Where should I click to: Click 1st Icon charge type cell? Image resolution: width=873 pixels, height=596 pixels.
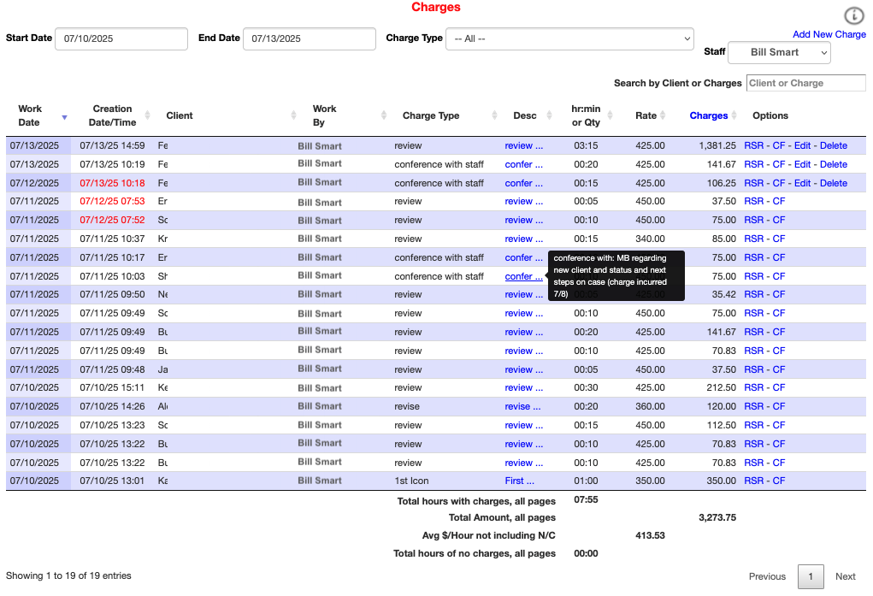tap(411, 481)
